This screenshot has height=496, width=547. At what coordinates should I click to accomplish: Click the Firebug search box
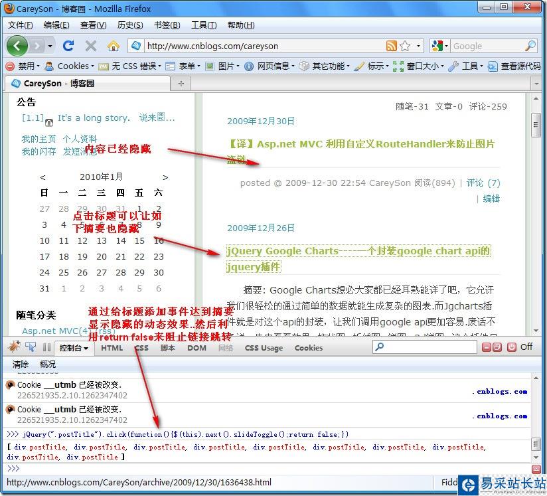[x=425, y=347]
